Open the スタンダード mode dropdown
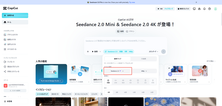The width and height of the screenshot is (222, 106). (x=153, y=52)
